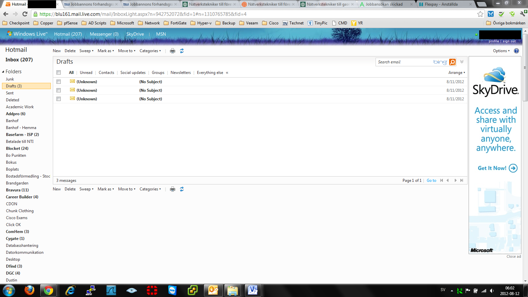Click the blue X extension icon in Chrome
The image size is (528, 297).
point(491,14)
